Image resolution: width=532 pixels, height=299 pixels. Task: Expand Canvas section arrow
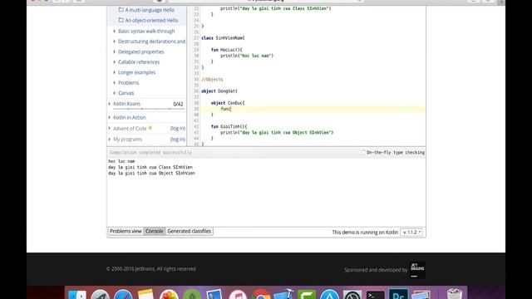point(115,93)
